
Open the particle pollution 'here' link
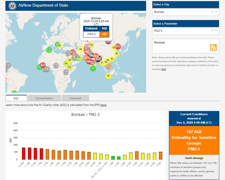click(163, 69)
